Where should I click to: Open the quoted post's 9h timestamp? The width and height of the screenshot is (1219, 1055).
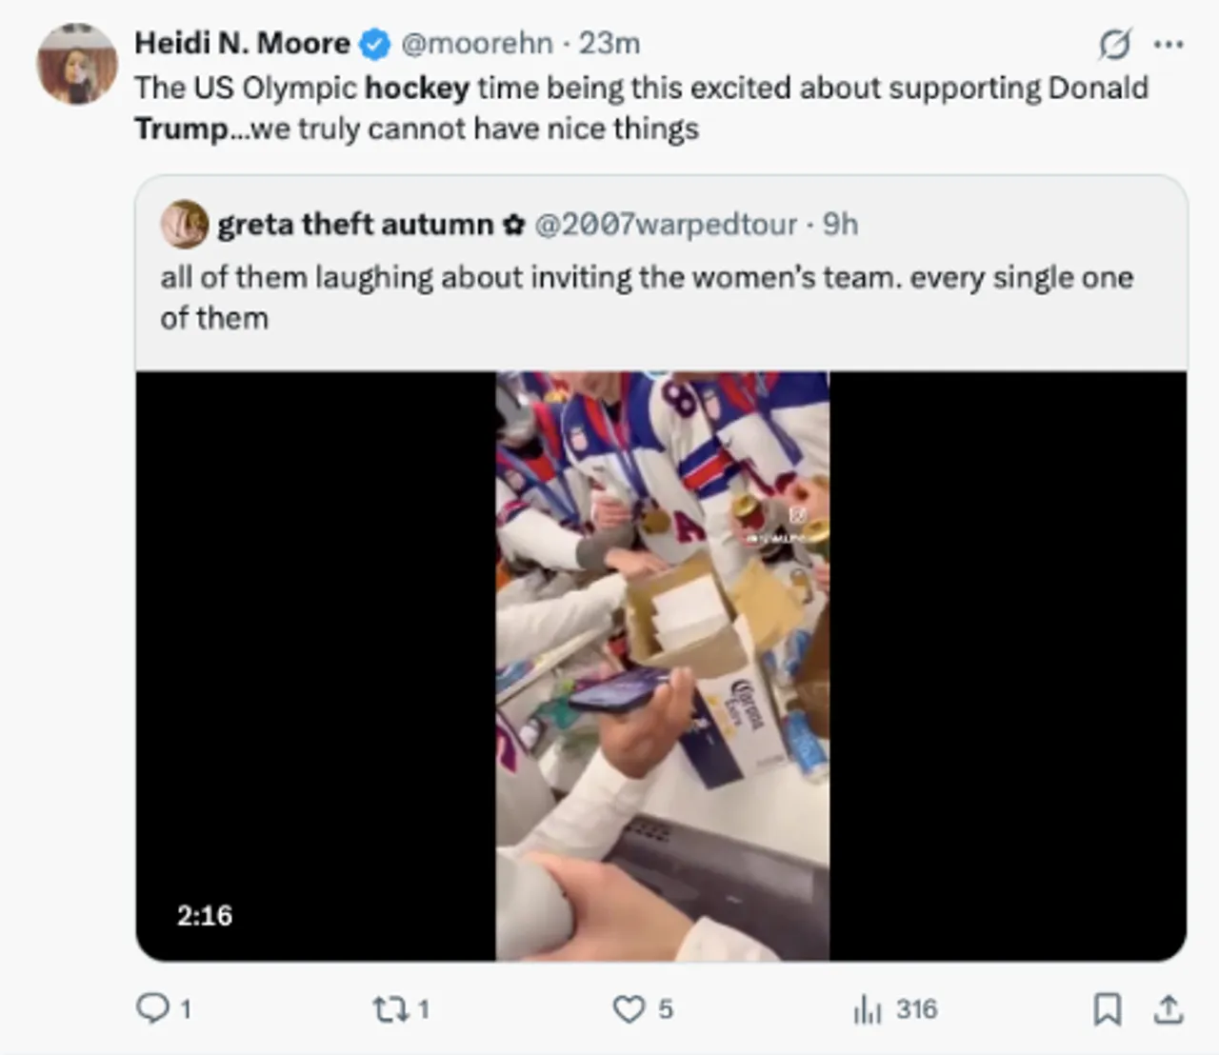[x=840, y=225]
